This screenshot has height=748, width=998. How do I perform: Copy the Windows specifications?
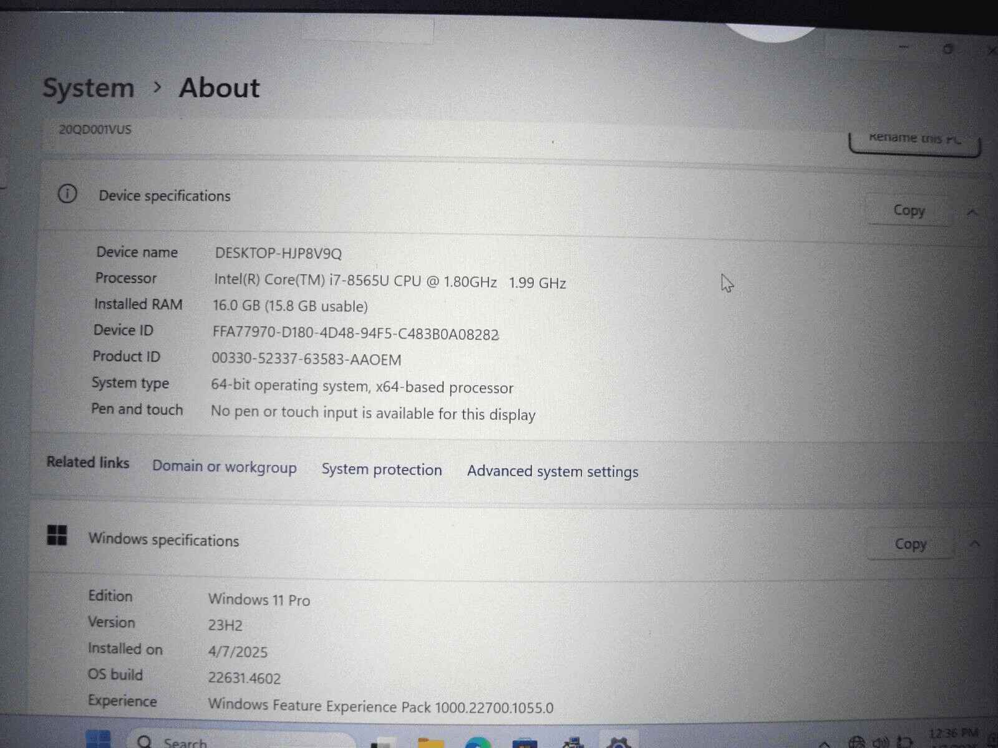click(x=910, y=544)
